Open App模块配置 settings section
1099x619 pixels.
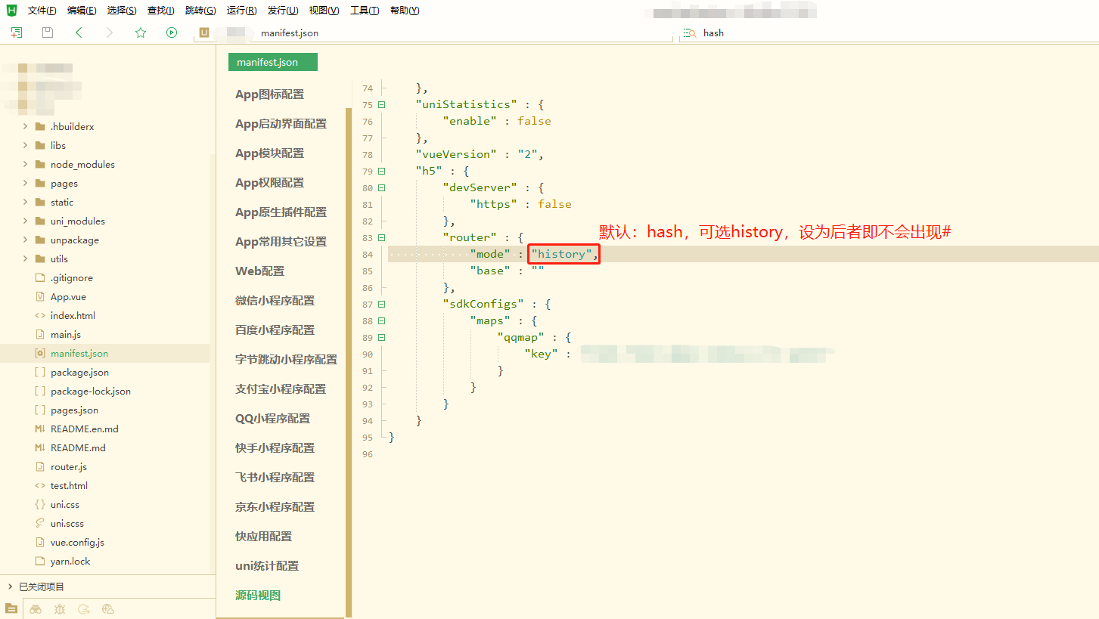click(269, 153)
